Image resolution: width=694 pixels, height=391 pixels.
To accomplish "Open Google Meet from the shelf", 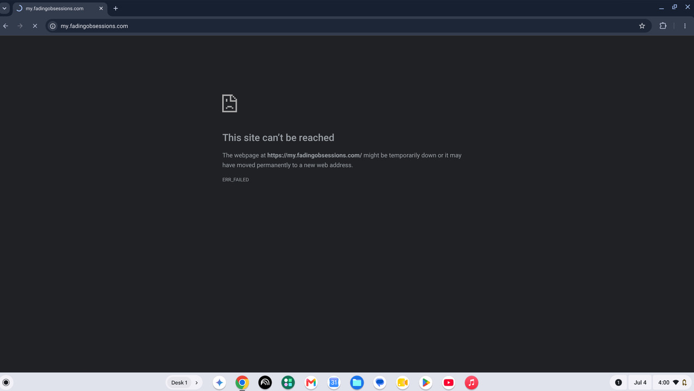I will tap(403, 382).
